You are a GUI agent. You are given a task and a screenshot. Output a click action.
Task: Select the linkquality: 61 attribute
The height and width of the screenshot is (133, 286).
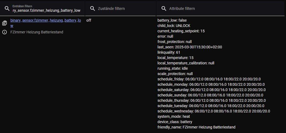pyautogui.click(x=169, y=52)
